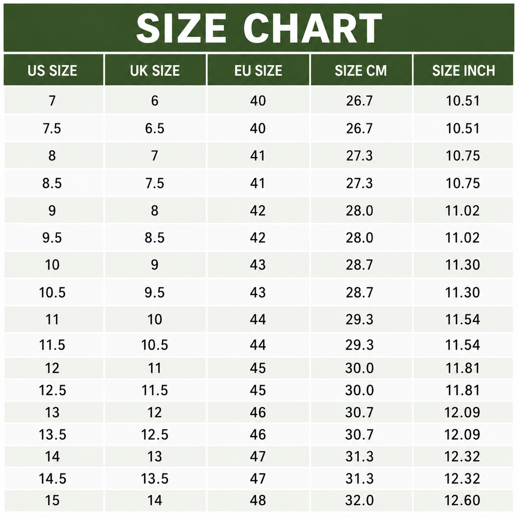Click the 10.75 inch value beside US 8
Screen dimensions: 518x518
point(463,156)
